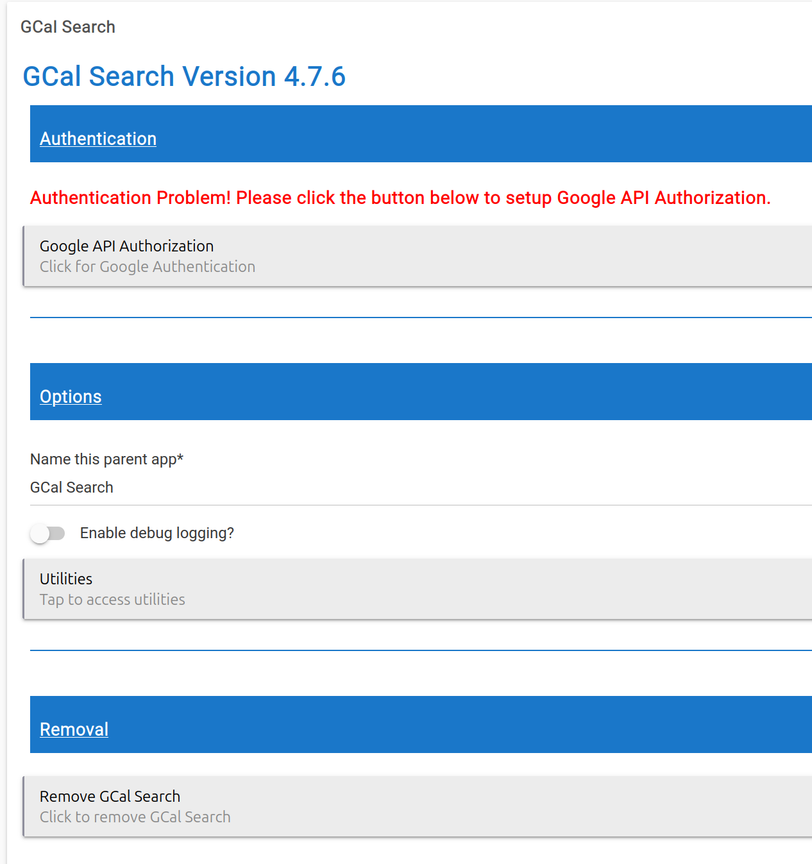Open Google API Authorization setup
Screen dimensions: 812x864
pyautogui.click(x=417, y=255)
